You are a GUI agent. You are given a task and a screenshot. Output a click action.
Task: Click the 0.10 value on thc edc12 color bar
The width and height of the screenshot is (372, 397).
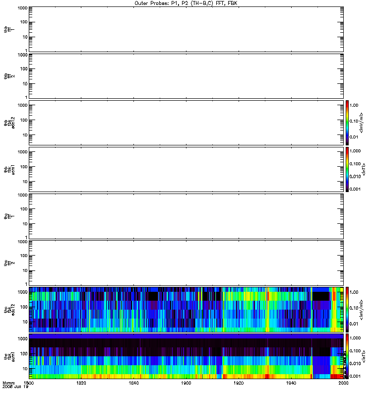click(x=354, y=308)
